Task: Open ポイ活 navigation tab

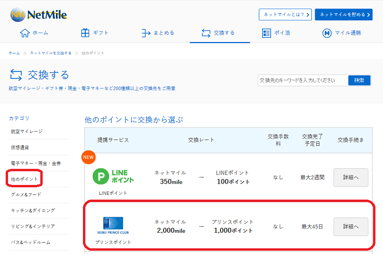Action: pos(276,33)
